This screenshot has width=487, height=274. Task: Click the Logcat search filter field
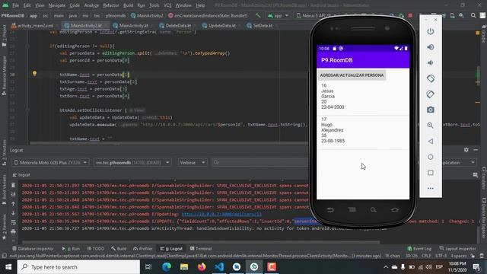point(260,162)
